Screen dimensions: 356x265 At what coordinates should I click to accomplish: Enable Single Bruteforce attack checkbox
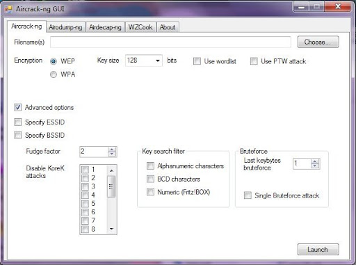[248, 195]
